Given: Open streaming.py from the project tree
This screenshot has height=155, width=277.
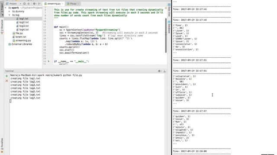Looking at the screenshot, I should tap(23, 40).
